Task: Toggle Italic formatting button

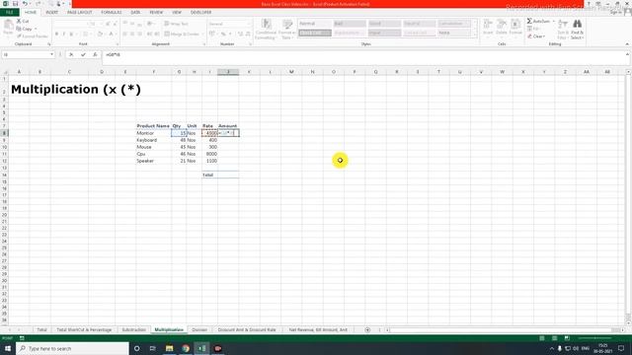Action: click(x=63, y=35)
